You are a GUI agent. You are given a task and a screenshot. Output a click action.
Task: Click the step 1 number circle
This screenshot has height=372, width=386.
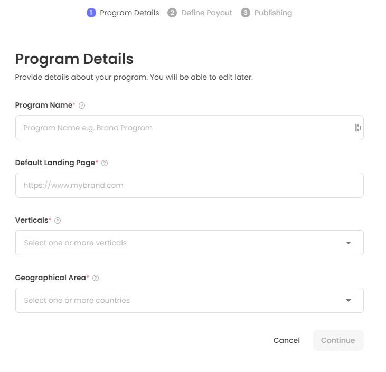[x=91, y=13]
